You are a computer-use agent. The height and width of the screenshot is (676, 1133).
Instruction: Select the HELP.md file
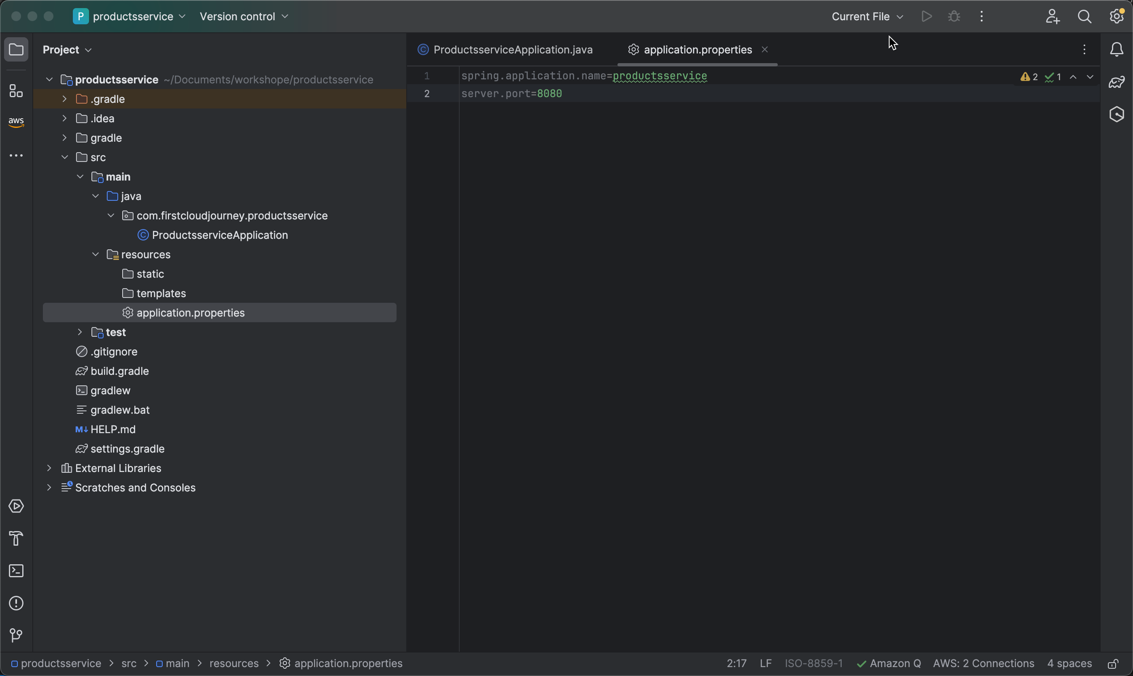pyautogui.click(x=105, y=429)
